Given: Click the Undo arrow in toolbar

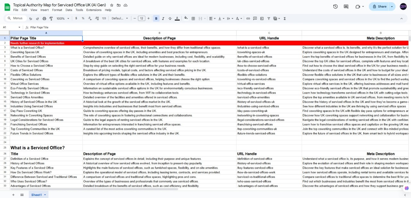Looking at the screenshot, I should 31,18.
